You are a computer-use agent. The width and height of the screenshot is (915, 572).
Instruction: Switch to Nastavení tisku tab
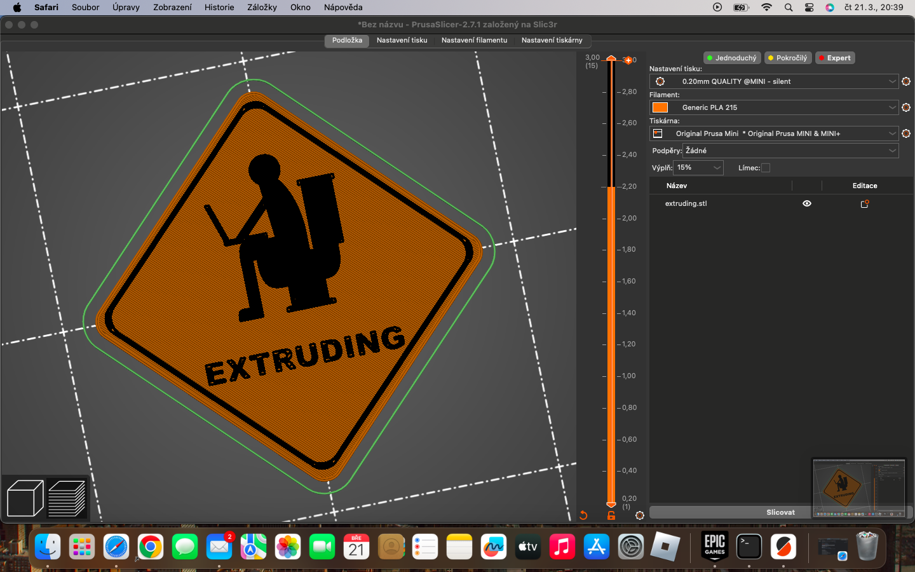point(402,40)
